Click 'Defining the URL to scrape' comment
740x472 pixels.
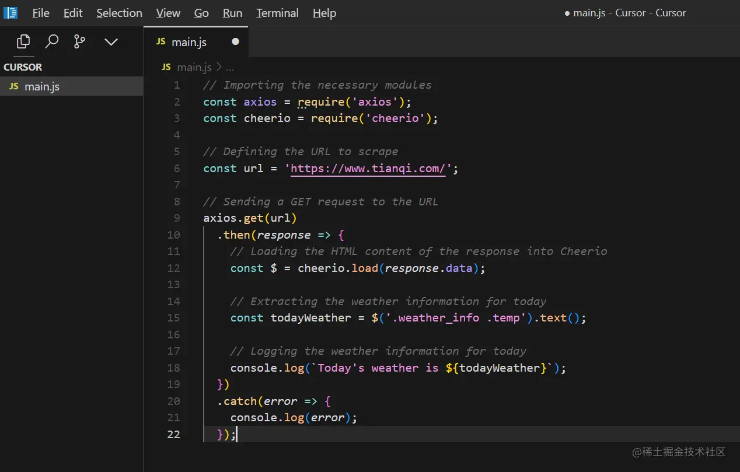click(301, 152)
